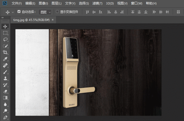Click the align left edges icon

109,12
